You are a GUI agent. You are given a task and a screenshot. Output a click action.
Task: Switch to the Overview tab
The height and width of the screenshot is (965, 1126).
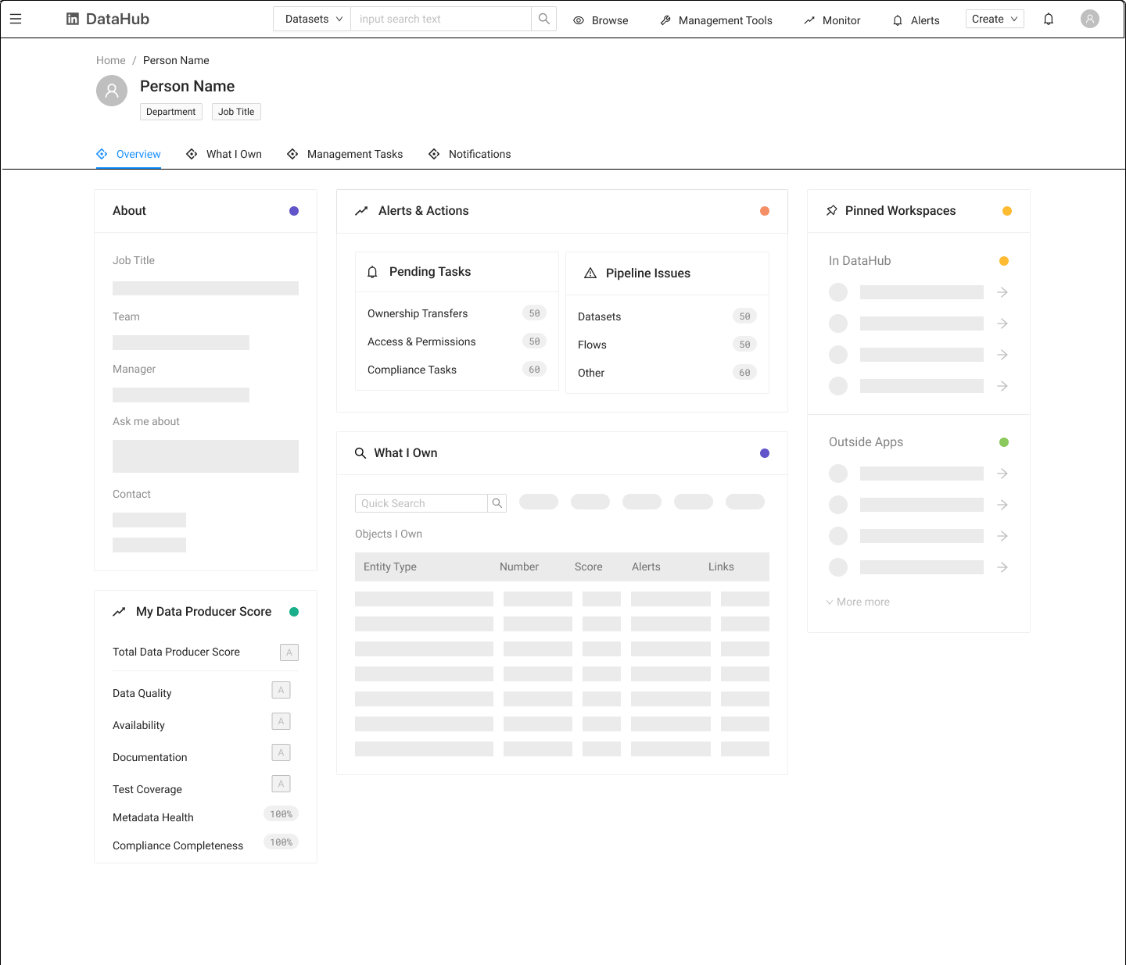click(128, 154)
